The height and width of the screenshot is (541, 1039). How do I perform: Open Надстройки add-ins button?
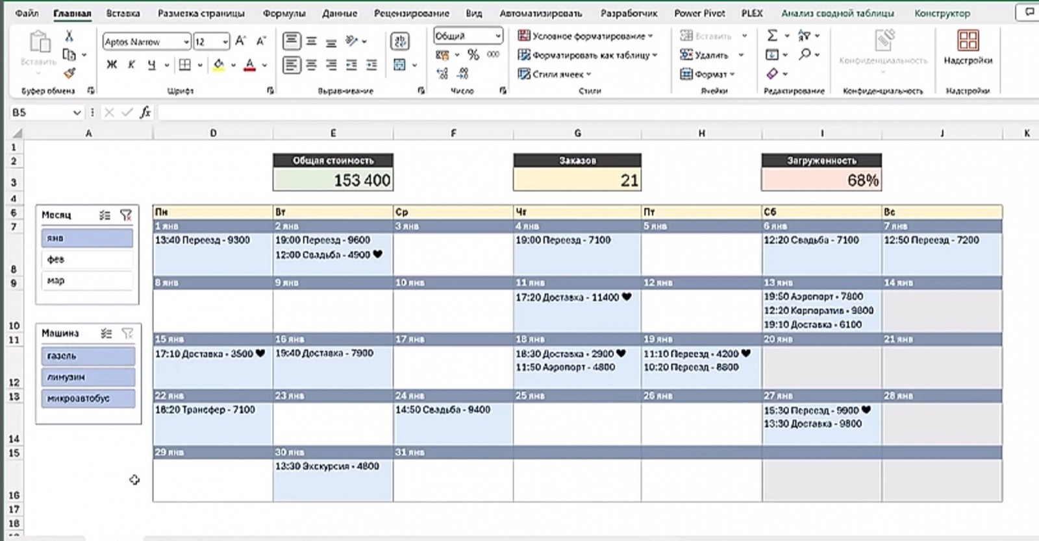coord(968,47)
